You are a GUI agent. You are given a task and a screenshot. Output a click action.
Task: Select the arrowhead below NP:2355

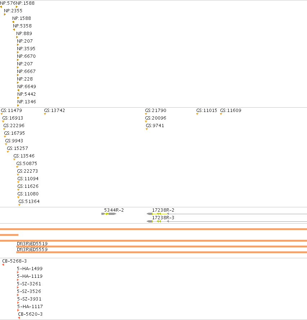(5, 14)
